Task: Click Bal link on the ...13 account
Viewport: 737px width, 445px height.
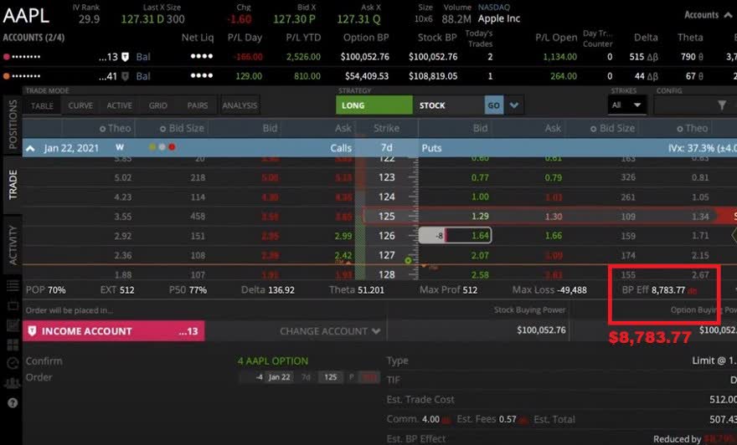Action: [143, 57]
